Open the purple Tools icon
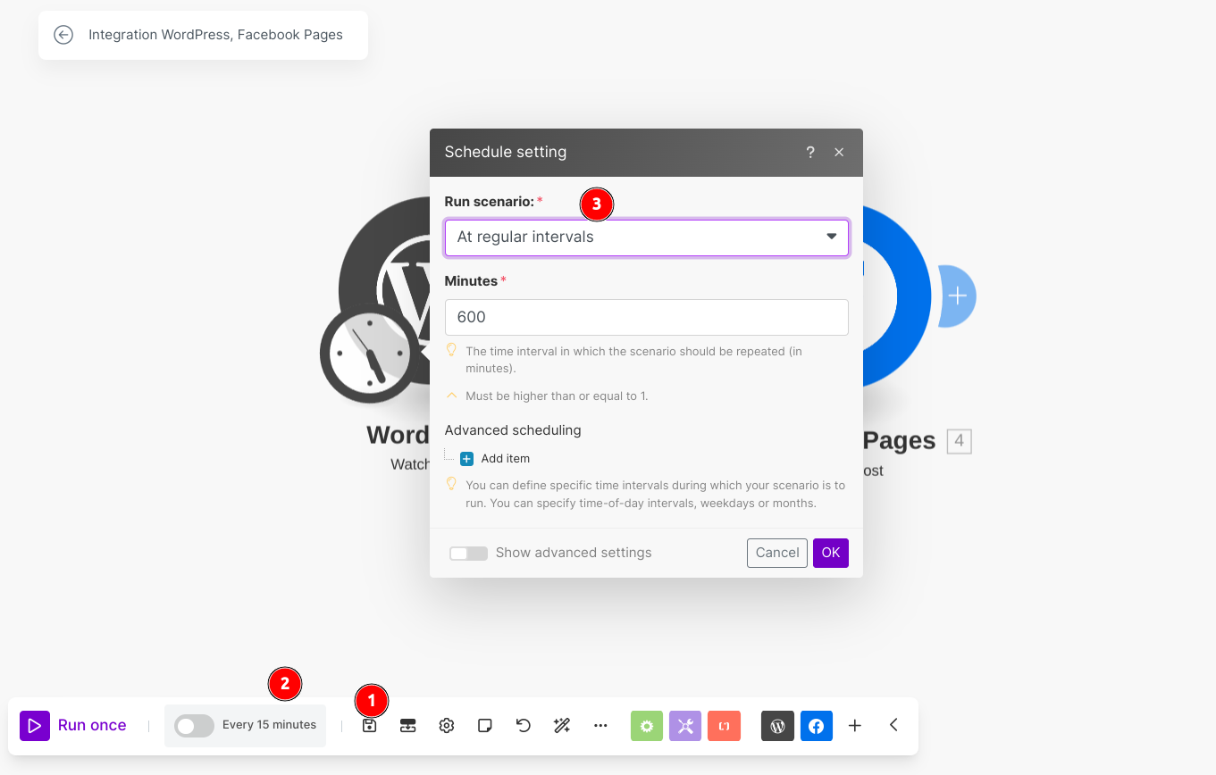The width and height of the screenshot is (1216, 775). point(685,726)
